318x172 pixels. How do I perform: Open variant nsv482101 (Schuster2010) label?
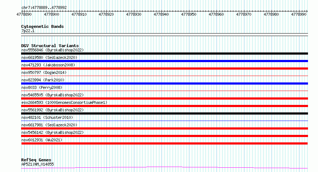[x=47, y=117]
